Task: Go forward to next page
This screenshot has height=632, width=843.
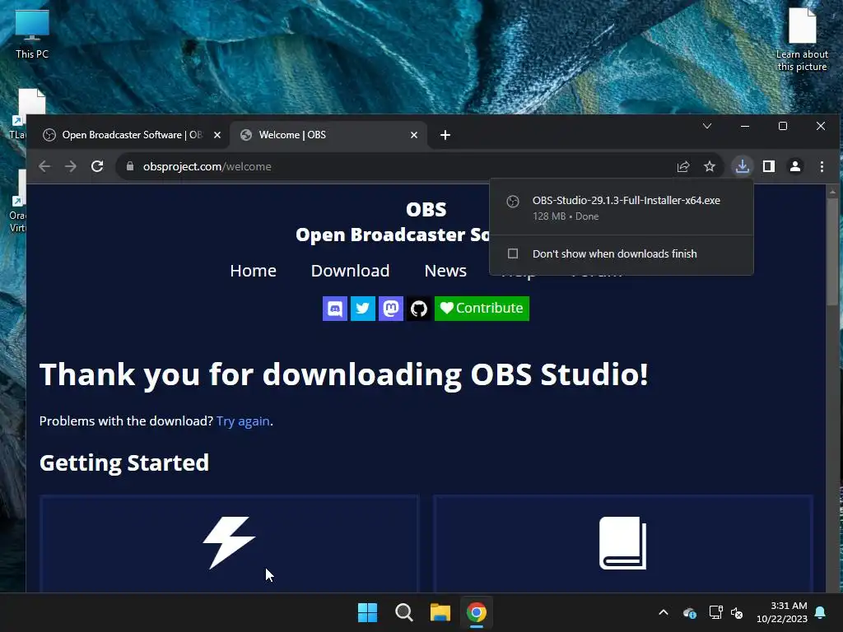Action: (x=71, y=166)
